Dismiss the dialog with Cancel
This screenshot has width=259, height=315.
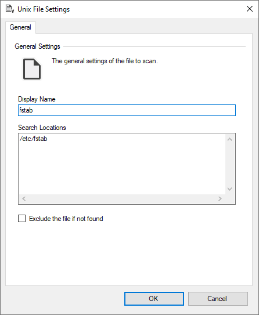point(218,299)
